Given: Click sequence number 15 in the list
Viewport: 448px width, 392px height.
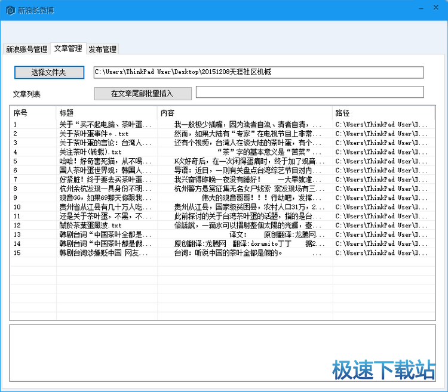Looking at the screenshot, I should pos(17,253).
